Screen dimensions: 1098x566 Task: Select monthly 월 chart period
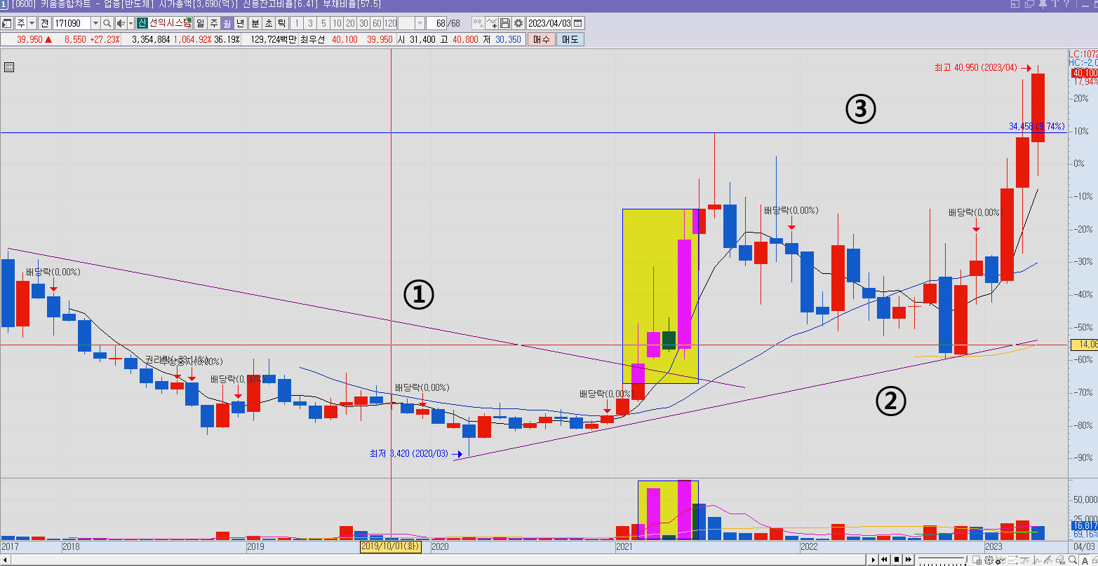point(227,23)
